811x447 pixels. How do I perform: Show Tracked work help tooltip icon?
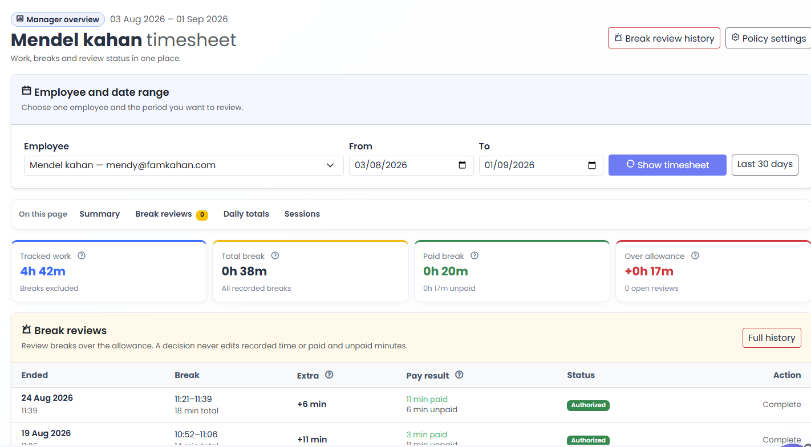click(82, 255)
